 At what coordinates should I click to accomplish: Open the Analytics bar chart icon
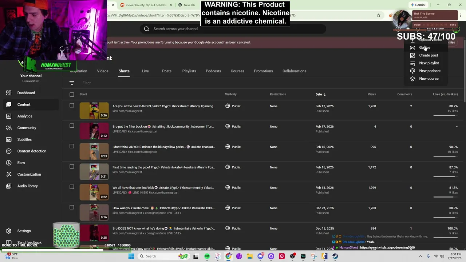(9, 116)
